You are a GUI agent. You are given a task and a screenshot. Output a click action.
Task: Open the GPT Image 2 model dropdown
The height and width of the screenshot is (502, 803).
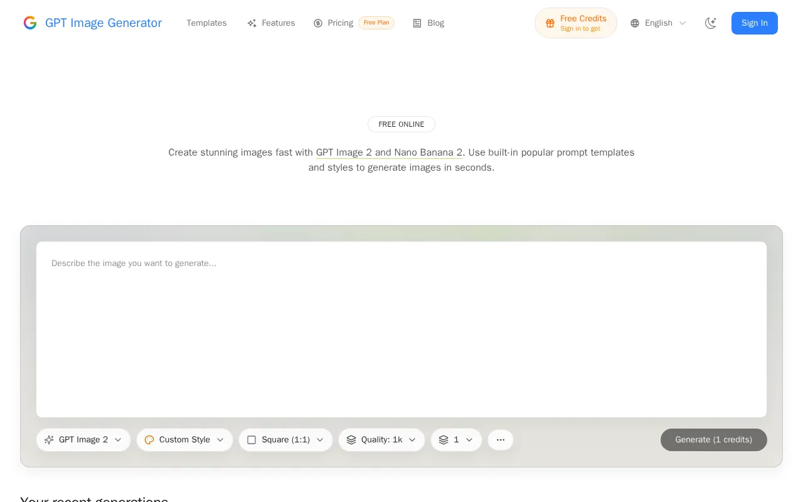point(83,440)
